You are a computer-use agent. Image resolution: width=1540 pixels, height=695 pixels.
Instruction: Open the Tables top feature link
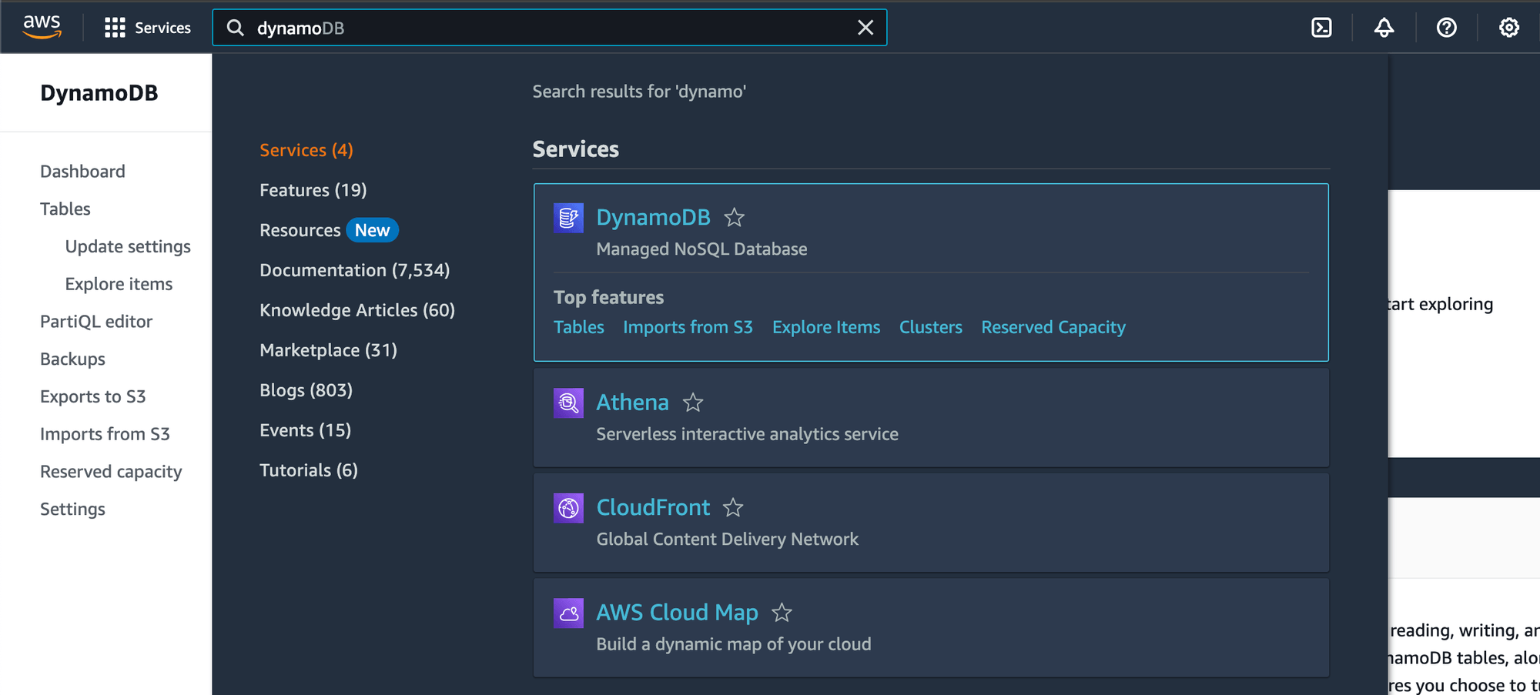point(579,327)
